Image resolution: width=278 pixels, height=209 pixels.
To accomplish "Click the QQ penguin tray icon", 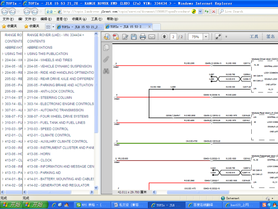I will pos(274,205).
